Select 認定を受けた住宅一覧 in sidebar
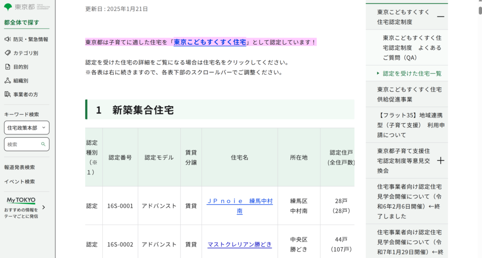Screen dimensions: 482x258 coord(412,73)
